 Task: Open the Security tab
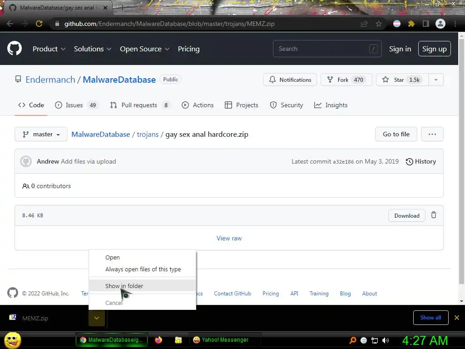tap(287, 105)
